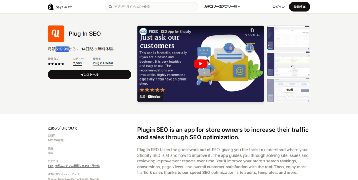Click the copy link icon on video
Viewport: 358px width, 180px height.
click(x=252, y=30)
